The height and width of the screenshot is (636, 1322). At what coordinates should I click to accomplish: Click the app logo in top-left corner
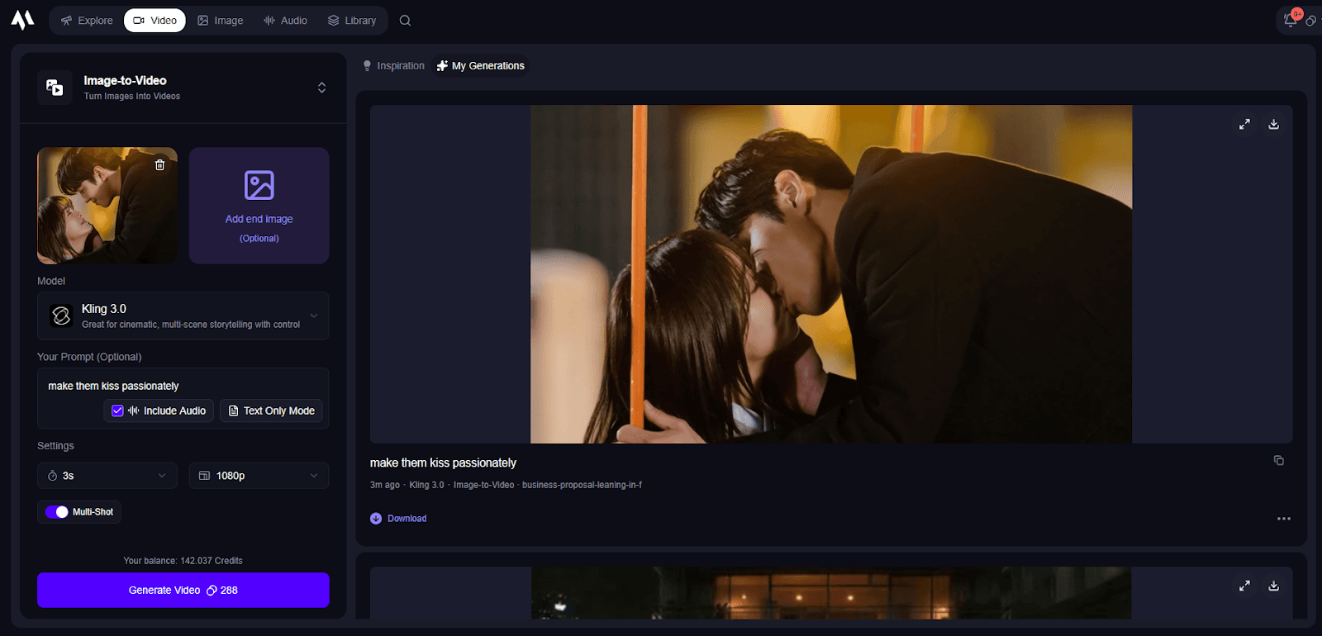(x=22, y=20)
